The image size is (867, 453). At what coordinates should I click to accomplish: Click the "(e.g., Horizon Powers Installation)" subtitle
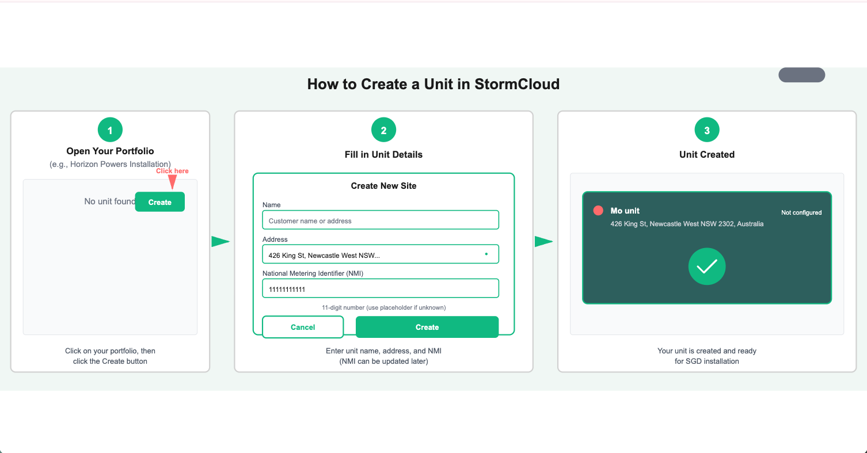[x=110, y=164]
